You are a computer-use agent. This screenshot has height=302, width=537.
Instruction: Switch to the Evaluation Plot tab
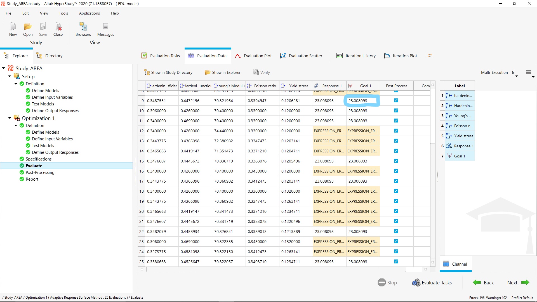click(253, 56)
